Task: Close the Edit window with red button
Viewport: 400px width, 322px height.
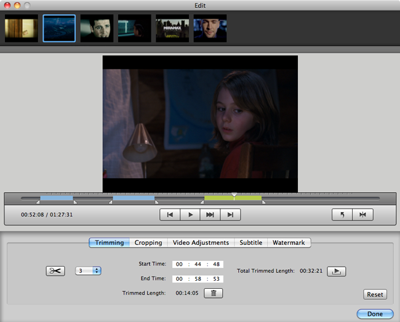Action: point(7,5)
